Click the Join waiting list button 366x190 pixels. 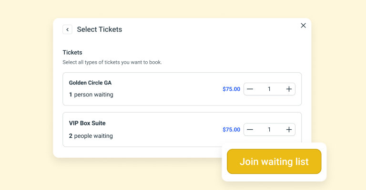click(x=274, y=161)
